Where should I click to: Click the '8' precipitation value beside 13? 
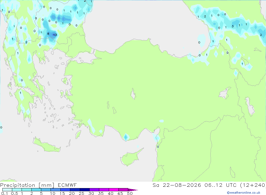(48, 34)
